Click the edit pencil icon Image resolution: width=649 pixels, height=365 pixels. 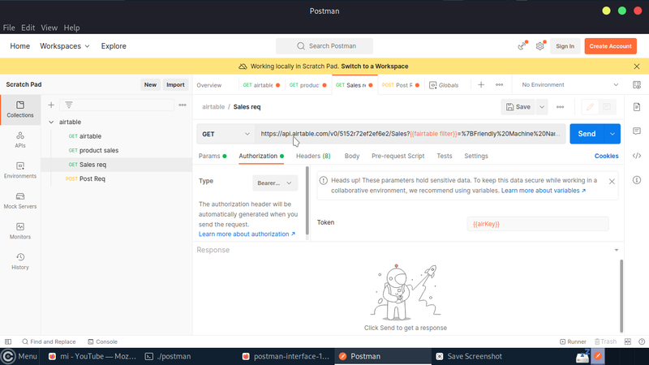point(591,107)
